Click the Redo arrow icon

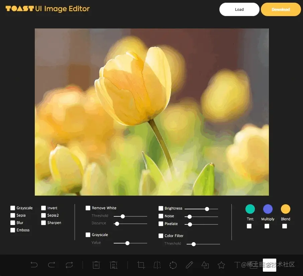pos(52,265)
